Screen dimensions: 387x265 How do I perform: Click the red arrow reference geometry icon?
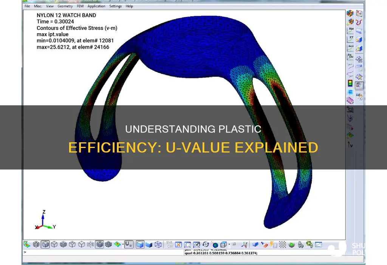pyautogui.click(x=359, y=13)
